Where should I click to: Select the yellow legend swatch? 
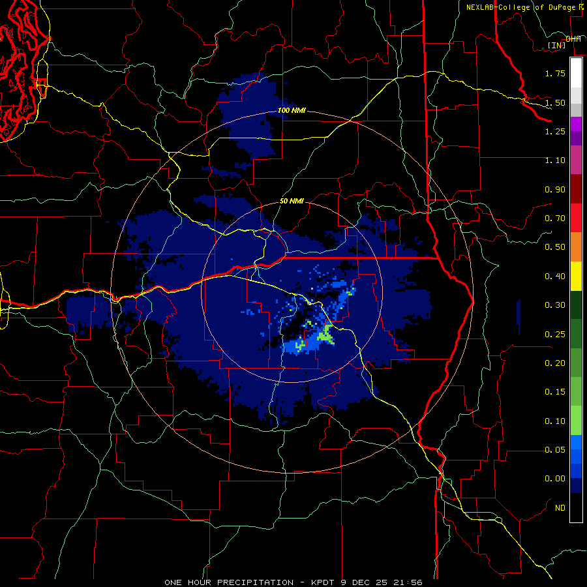point(576,276)
